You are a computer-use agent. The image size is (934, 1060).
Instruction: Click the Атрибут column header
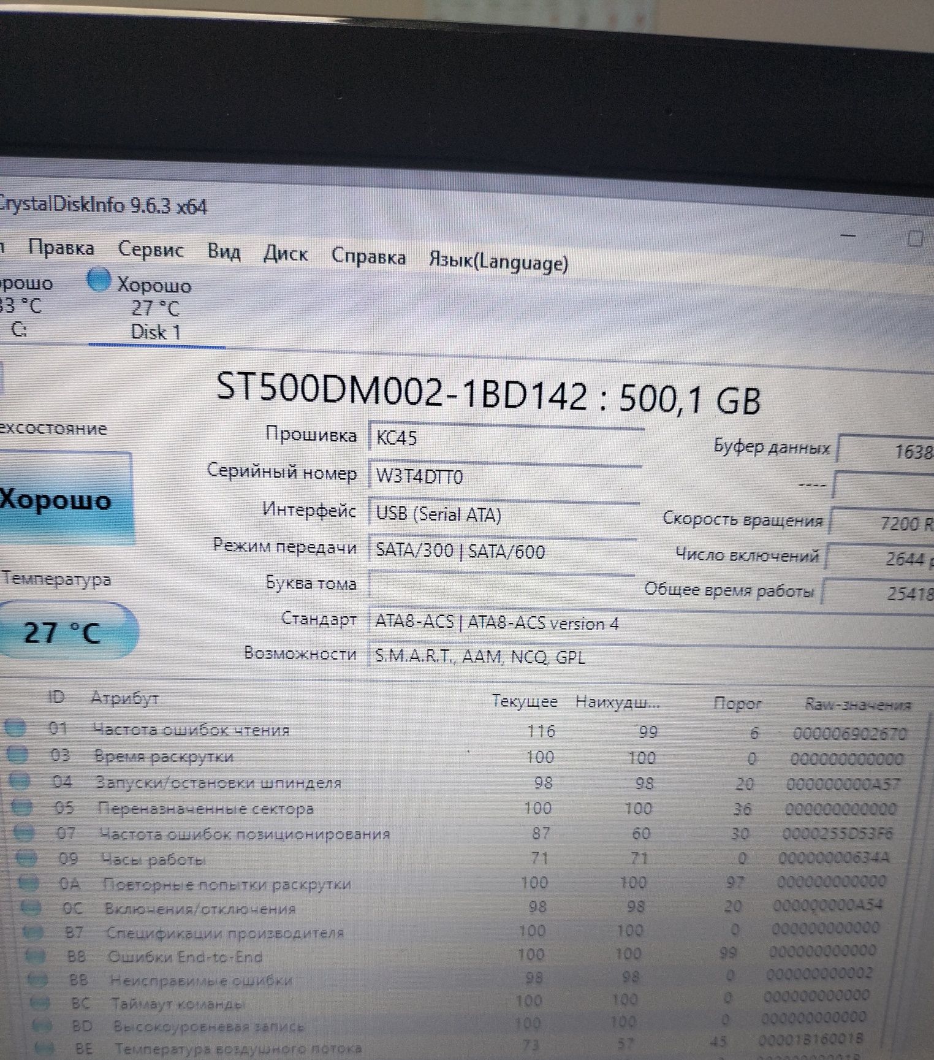tap(125, 698)
